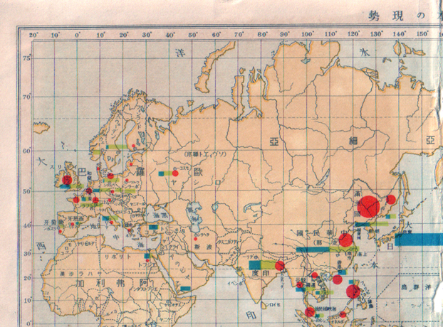
Task: Click the largest red circle in Manchuria
Action: click(370, 206)
